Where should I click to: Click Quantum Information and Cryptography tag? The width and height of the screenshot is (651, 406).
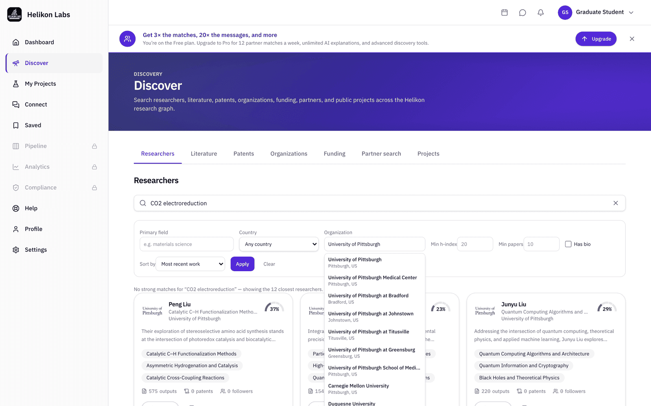524,365
